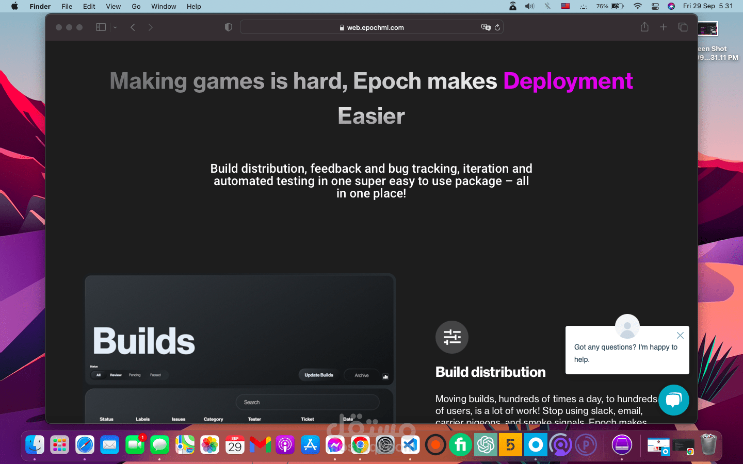Open the Edit menu
Image resolution: width=743 pixels, height=464 pixels.
pyautogui.click(x=89, y=6)
